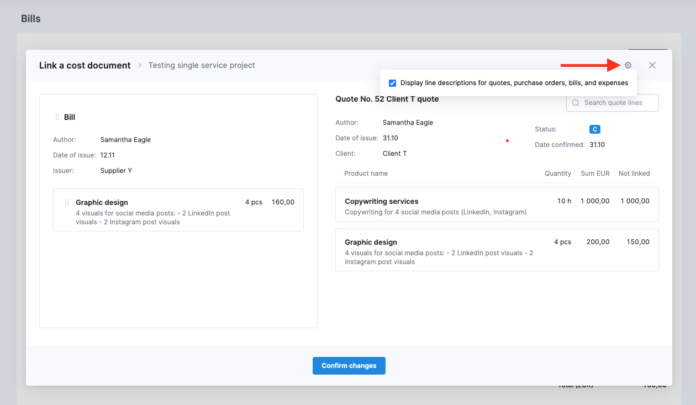Click the Graphic design bill line card
Image resolution: width=696 pixels, height=405 pixels.
coord(178,210)
